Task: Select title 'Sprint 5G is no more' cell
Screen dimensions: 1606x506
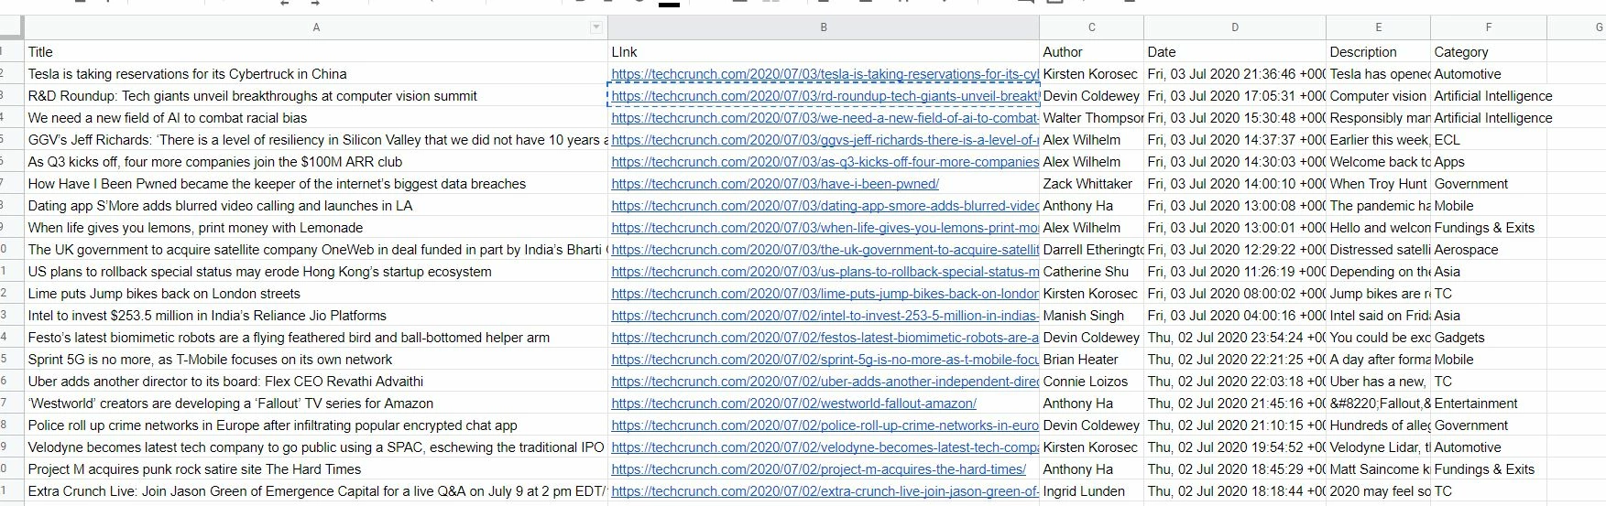Action: (316, 360)
